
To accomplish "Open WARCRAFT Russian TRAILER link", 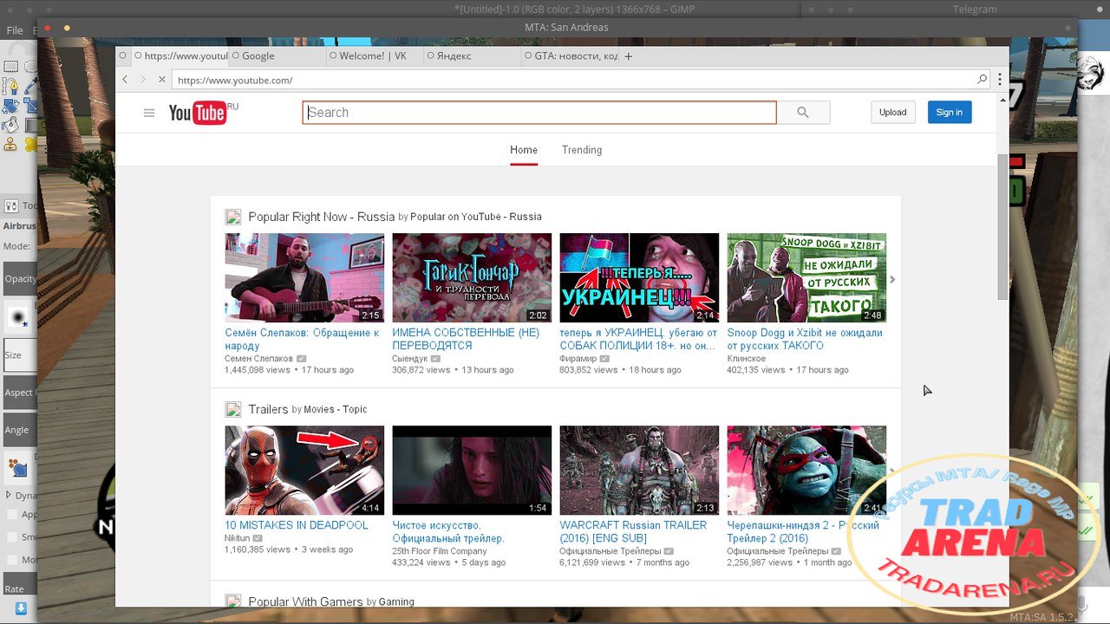I will [633, 531].
